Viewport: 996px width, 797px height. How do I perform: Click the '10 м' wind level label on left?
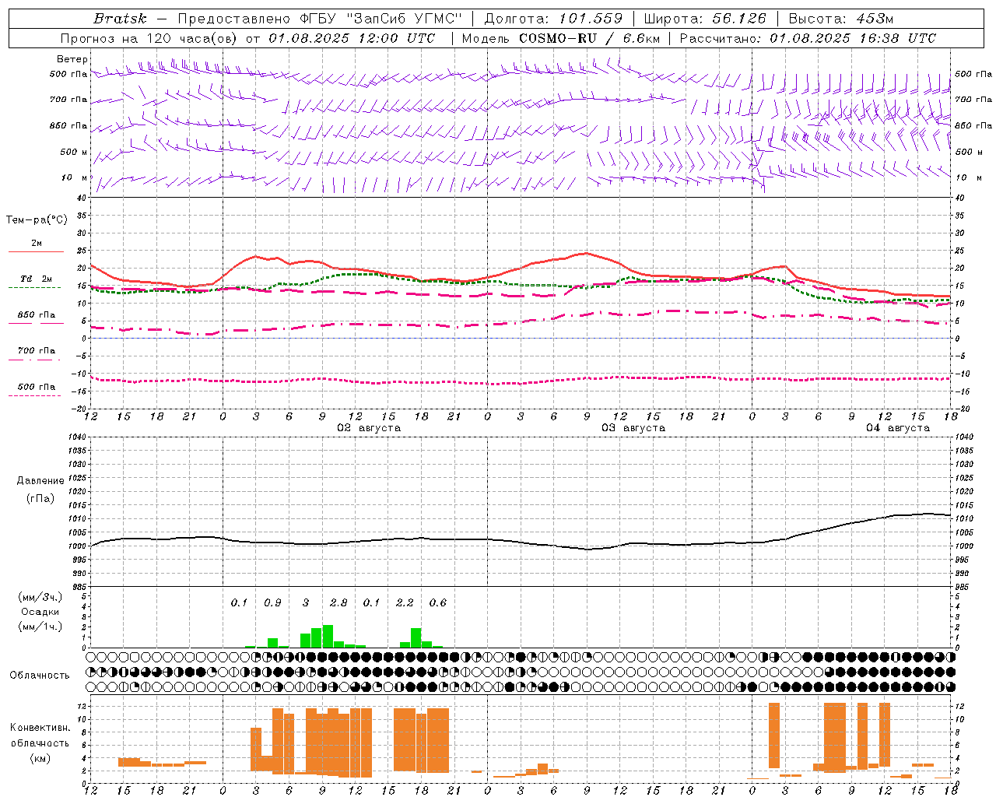pyautogui.click(x=75, y=177)
